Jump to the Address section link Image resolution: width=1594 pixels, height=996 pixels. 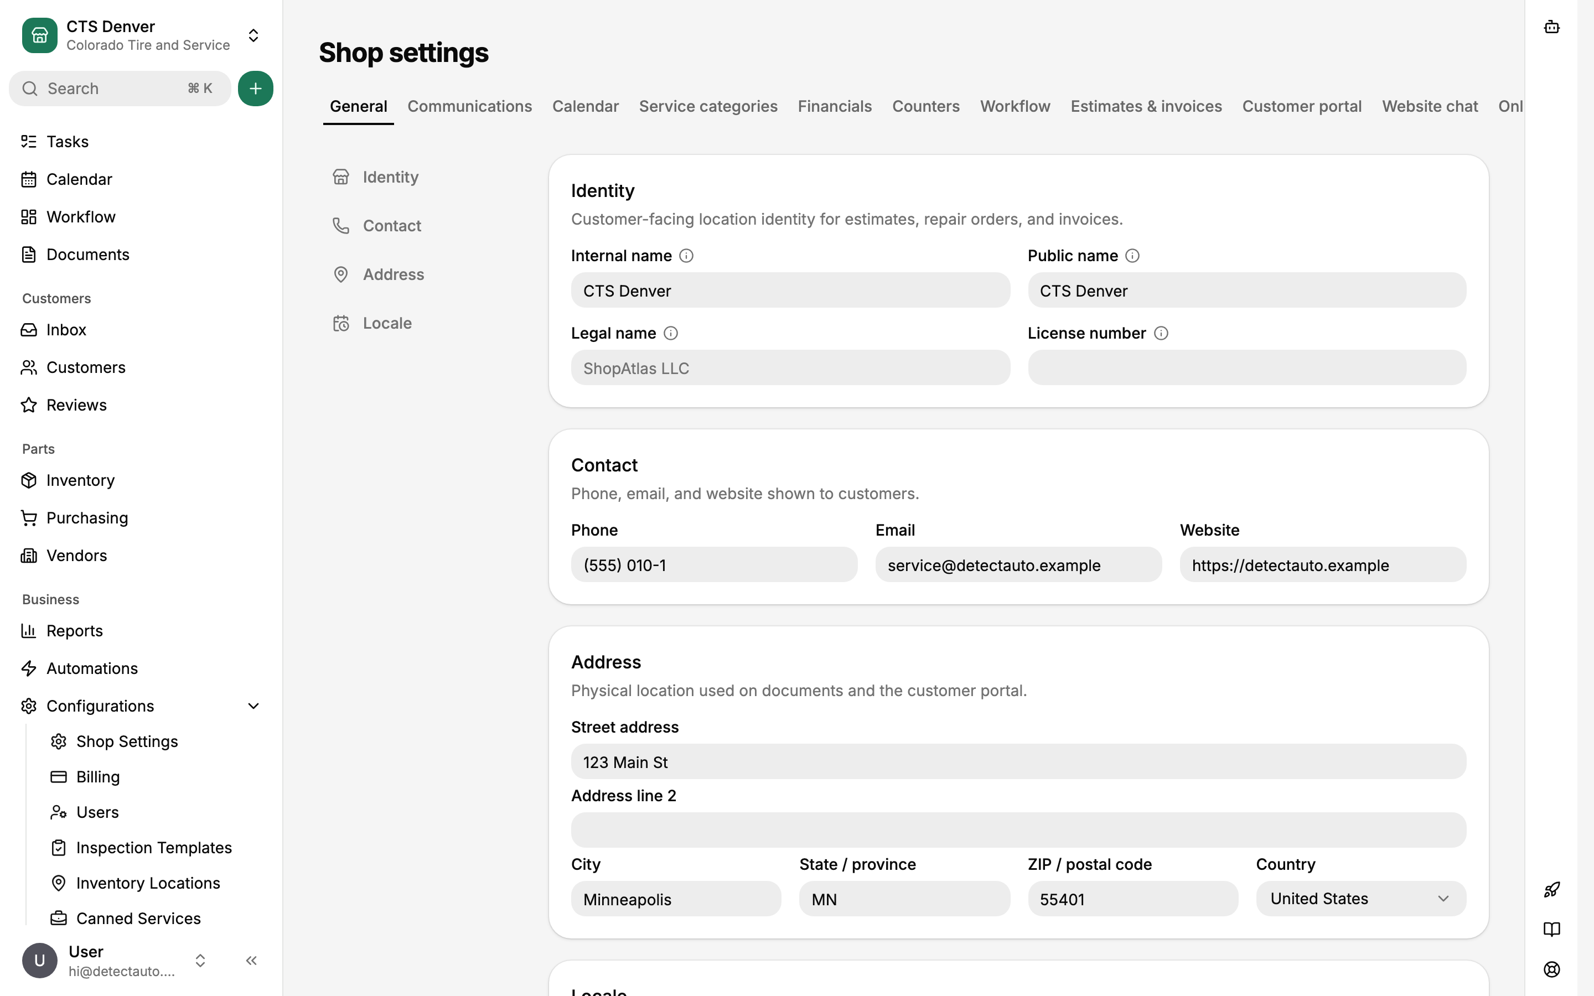click(378, 274)
